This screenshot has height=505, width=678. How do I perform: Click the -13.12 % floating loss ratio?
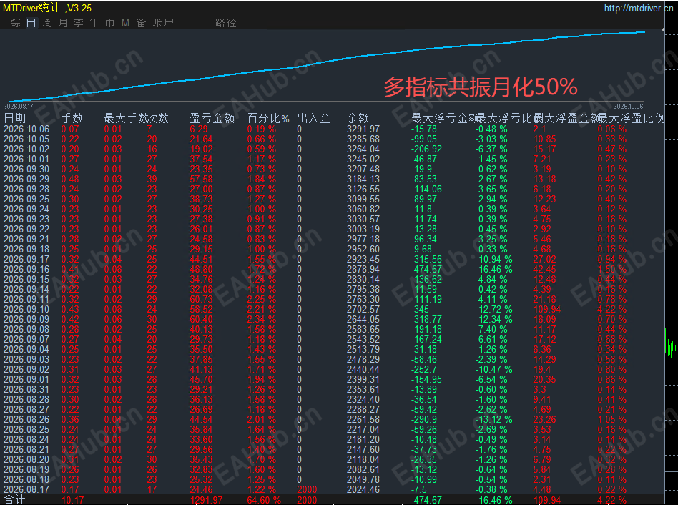tap(493, 419)
